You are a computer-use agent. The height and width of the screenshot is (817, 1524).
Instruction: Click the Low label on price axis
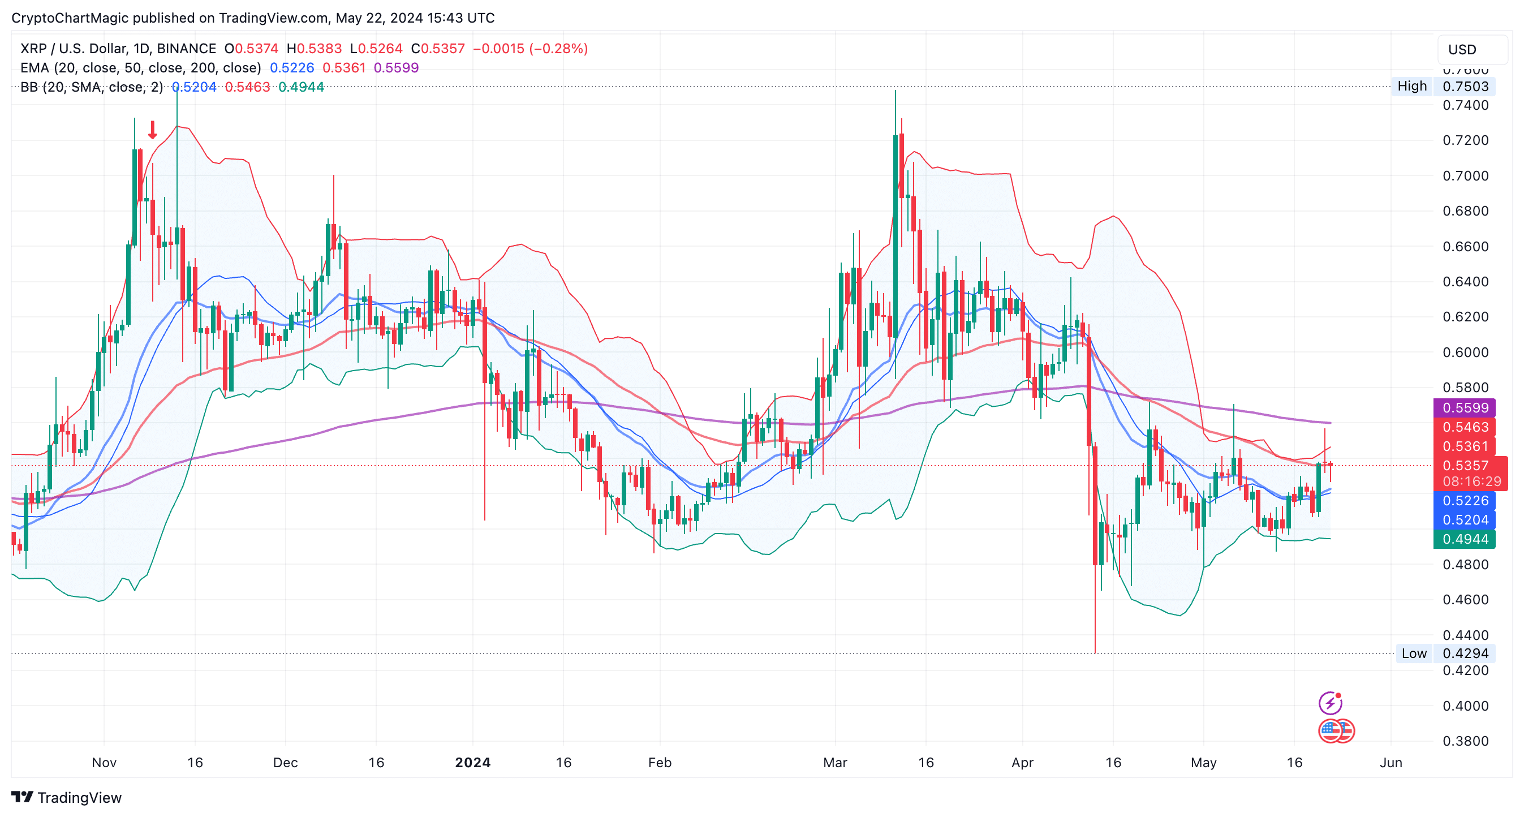[1414, 653]
